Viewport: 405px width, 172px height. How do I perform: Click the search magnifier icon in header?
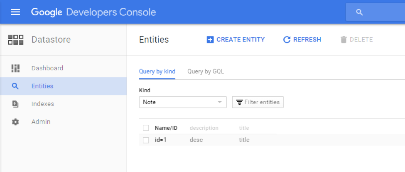[x=359, y=12]
